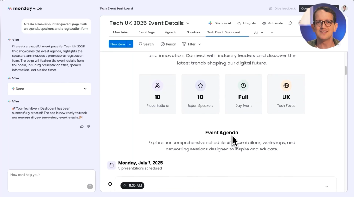Image resolution: width=354 pixels, height=197 pixels.
Task: Click the Presentations people icon
Action: point(157,86)
